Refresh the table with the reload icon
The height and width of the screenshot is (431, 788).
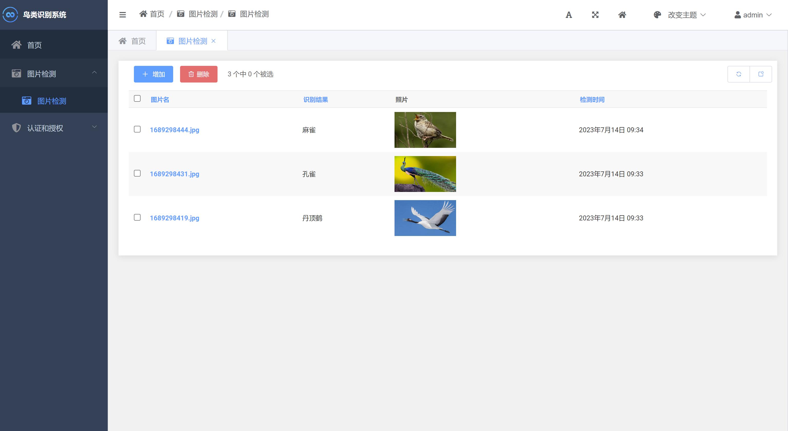(x=738, y=74)
